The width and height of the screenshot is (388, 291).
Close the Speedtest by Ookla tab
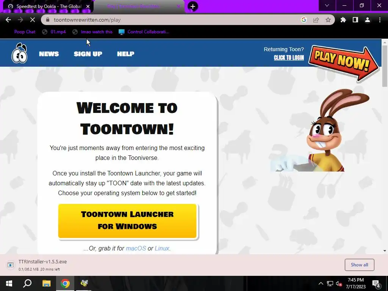click(x=88, y=6)
